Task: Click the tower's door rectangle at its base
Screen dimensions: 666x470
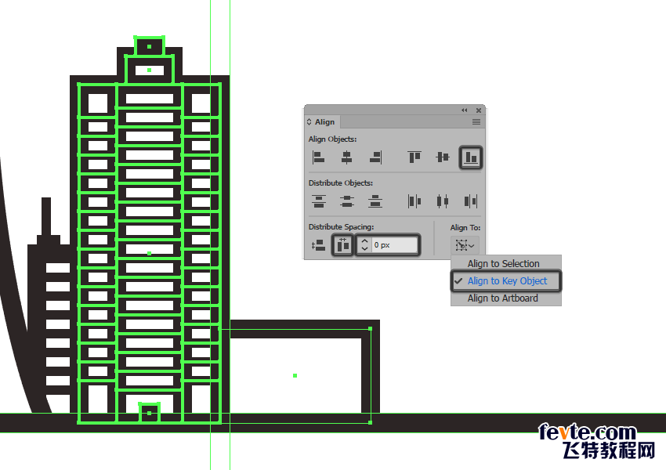Action: click(149, 412)
